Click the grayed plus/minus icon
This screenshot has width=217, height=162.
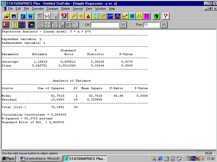(x=76, y=25)
